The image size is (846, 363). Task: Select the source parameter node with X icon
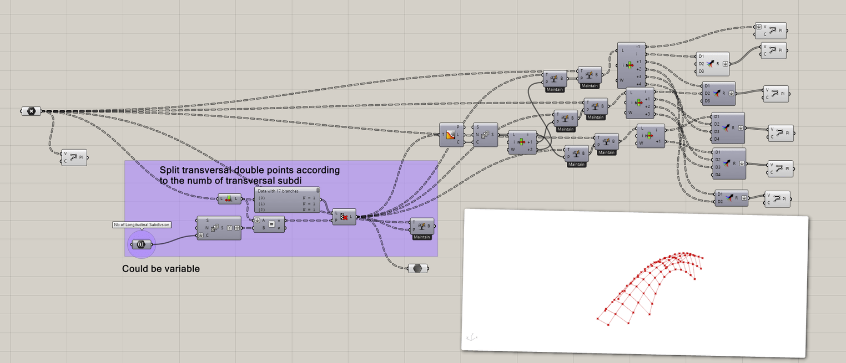[31, 111]
